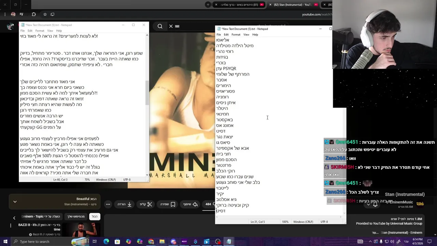This screenshot has height=246, width=437.
Task: Bookmark this page with star icon
Action: point(45,14)
